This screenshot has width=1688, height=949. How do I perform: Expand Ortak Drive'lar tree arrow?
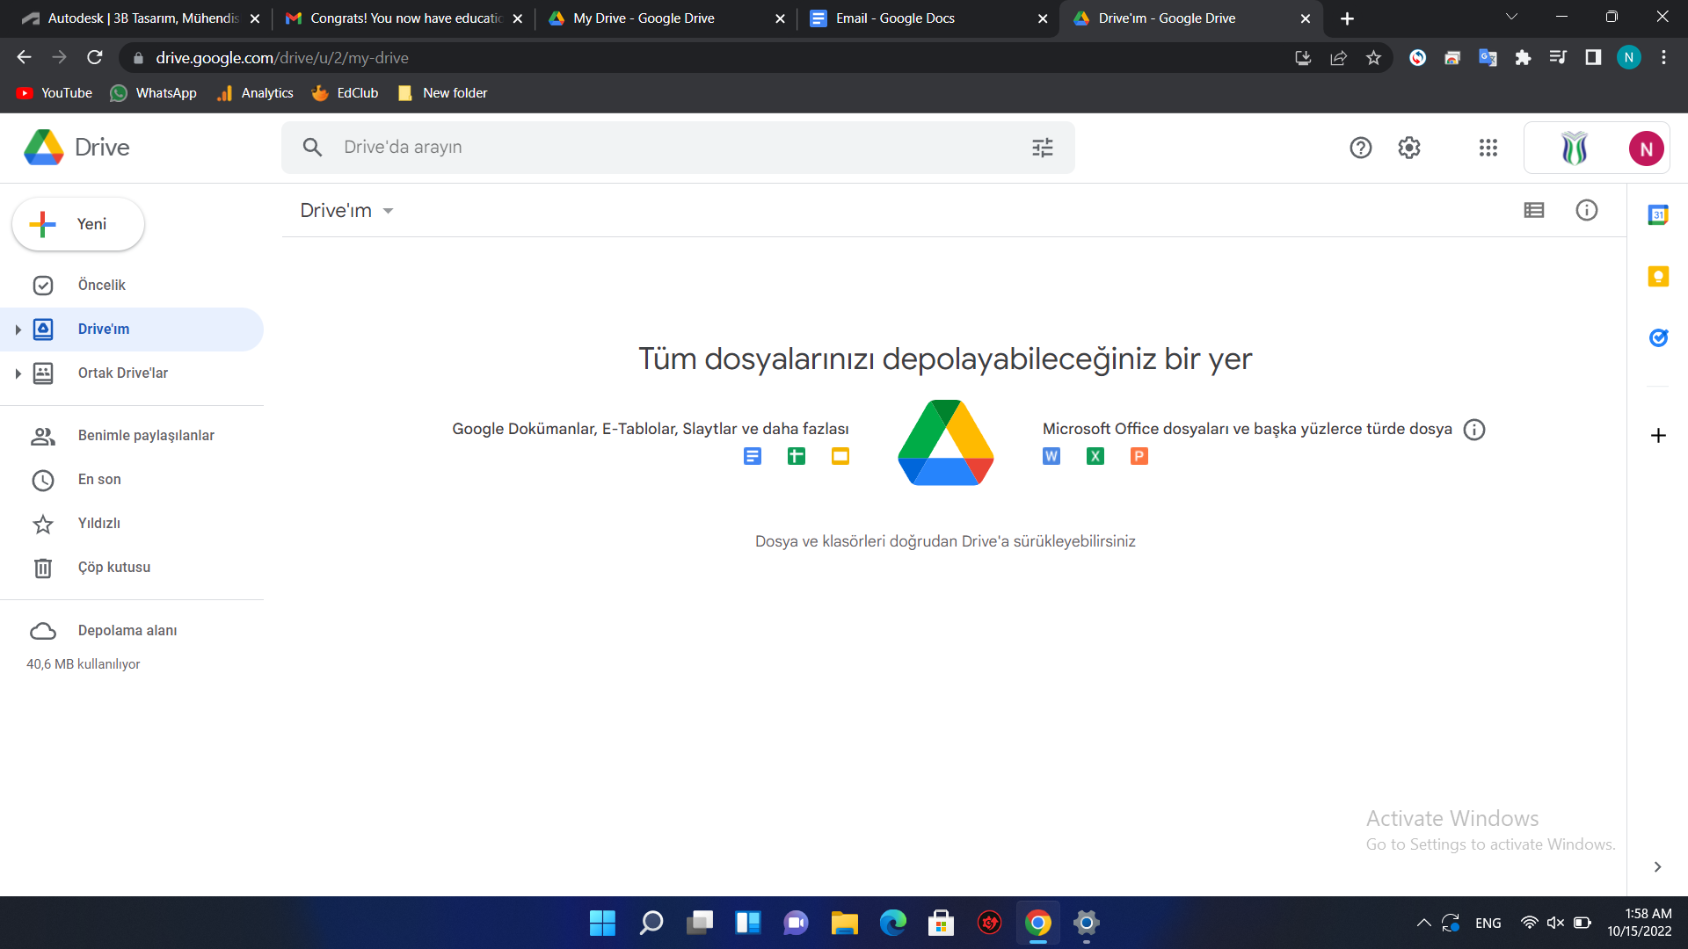pyautogui.click(x=18, y=373)
